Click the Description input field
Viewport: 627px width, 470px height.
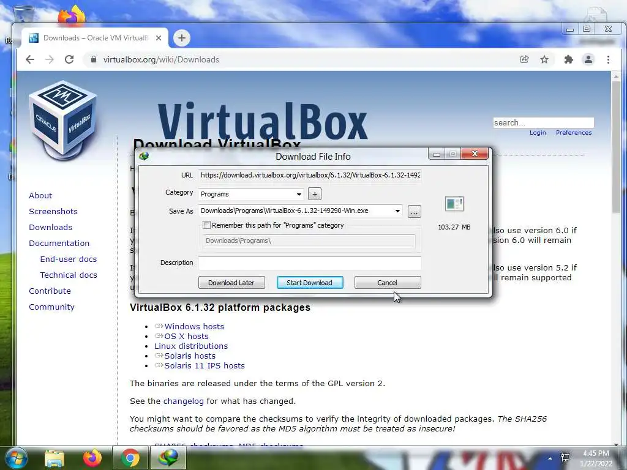(310, 263)
